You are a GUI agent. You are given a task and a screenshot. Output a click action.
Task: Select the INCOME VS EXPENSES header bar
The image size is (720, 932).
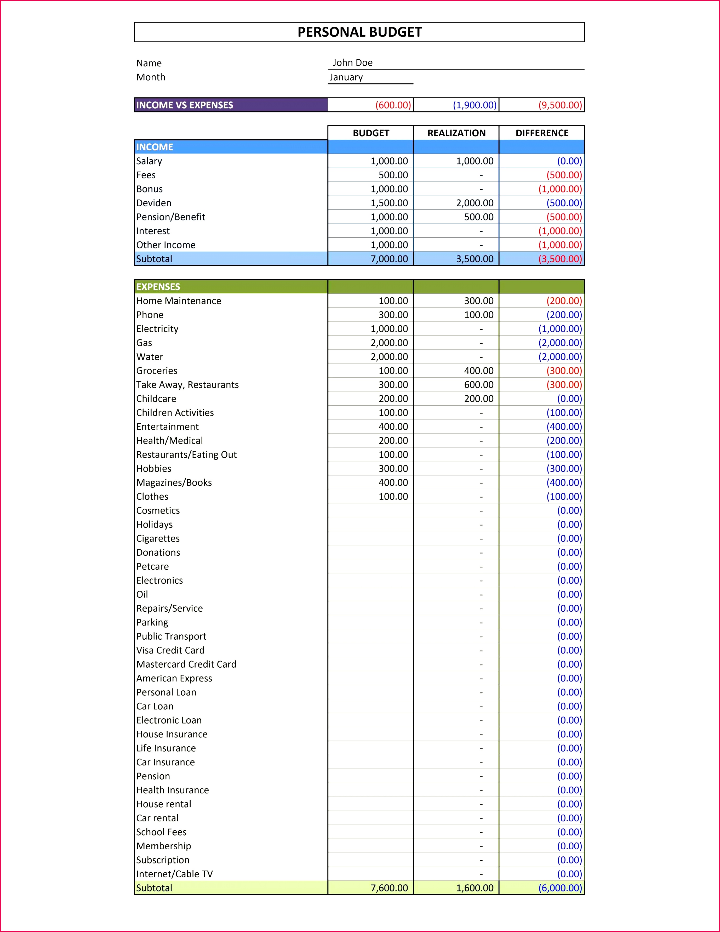click(184, 105)
